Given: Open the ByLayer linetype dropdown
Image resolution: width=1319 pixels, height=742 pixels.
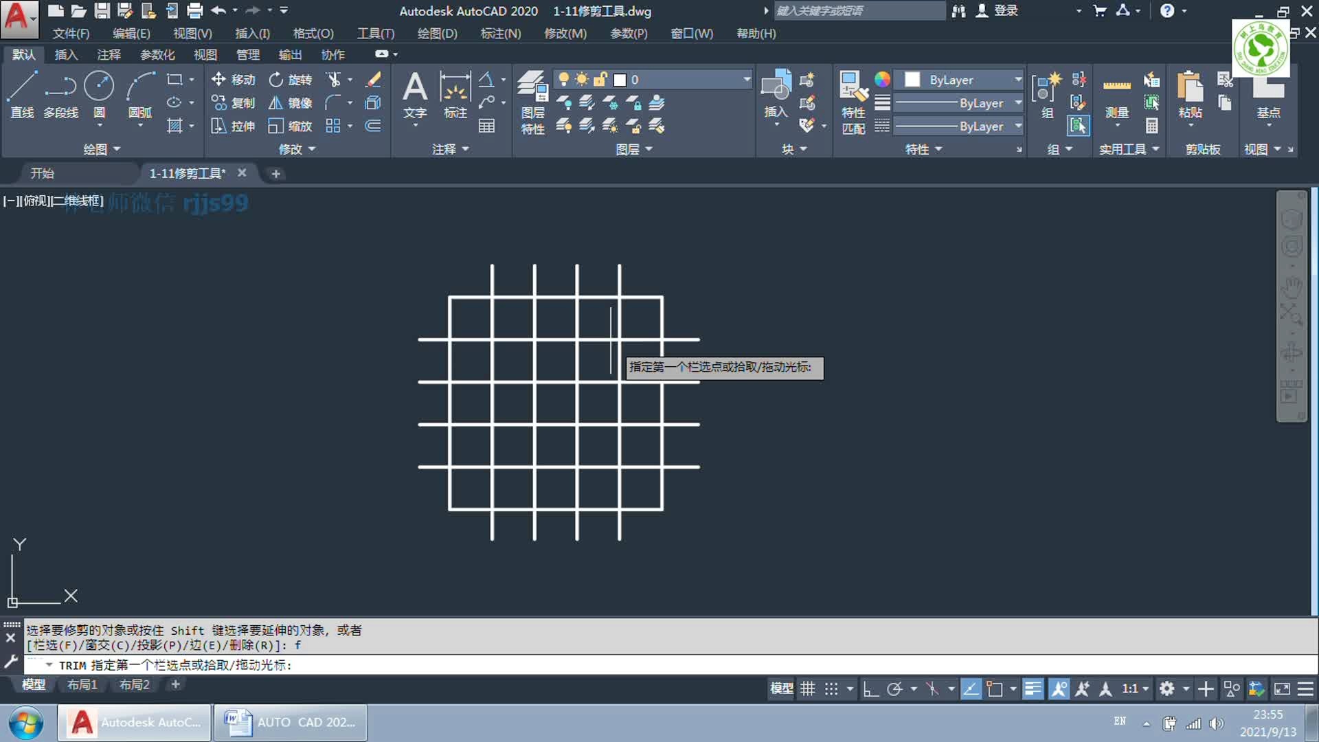Looking at the screenshot, I should pyautogui.click(x=1018, y=126).
